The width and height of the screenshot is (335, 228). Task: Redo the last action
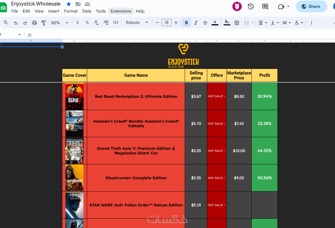point(25,22)
